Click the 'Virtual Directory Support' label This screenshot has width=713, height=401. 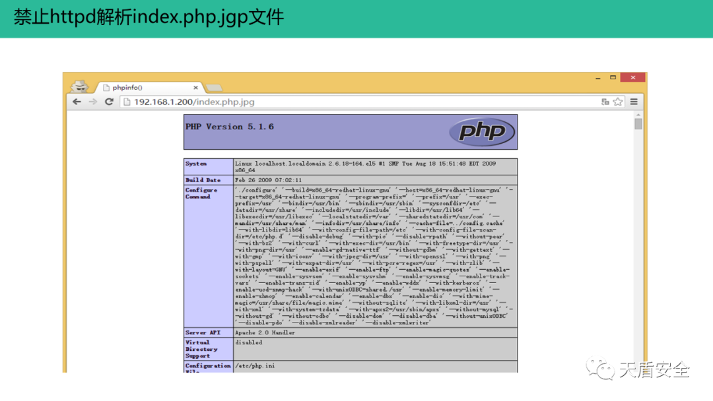pyautogui.click(x=201, y=350)
